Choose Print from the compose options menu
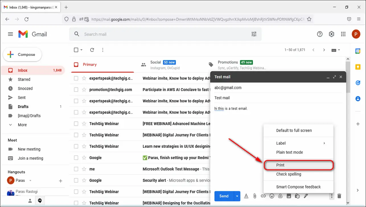 [299, 165]
